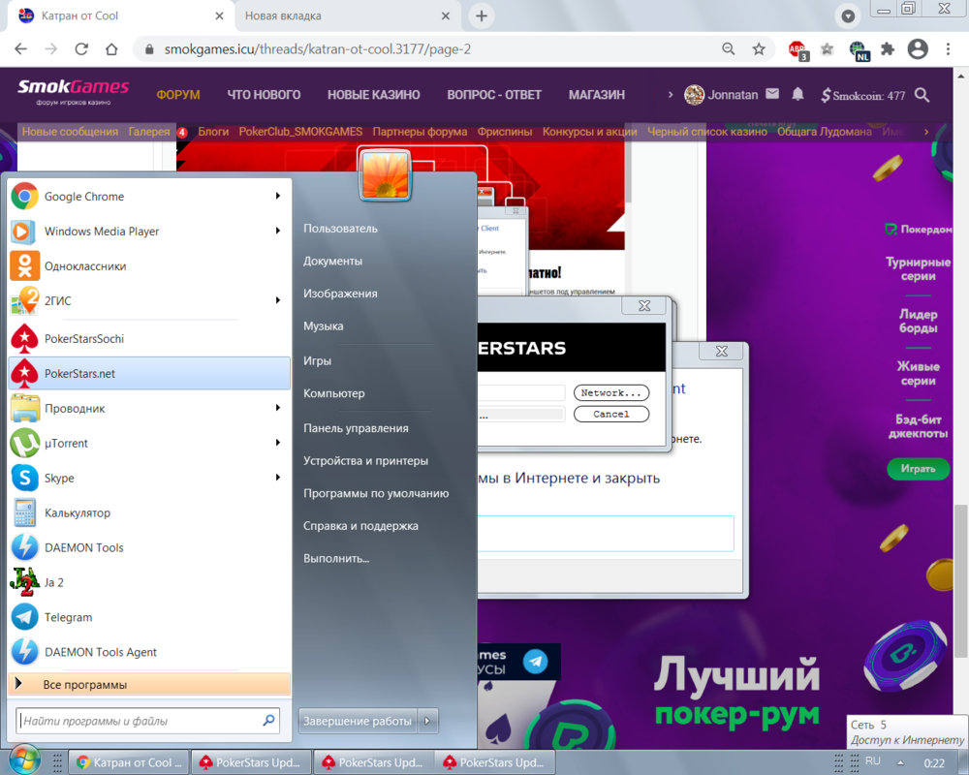Open НОВЫЕ КАЗИНО navigation link
This screenshot has width=969, height=775.
click(x=373, y=95)
